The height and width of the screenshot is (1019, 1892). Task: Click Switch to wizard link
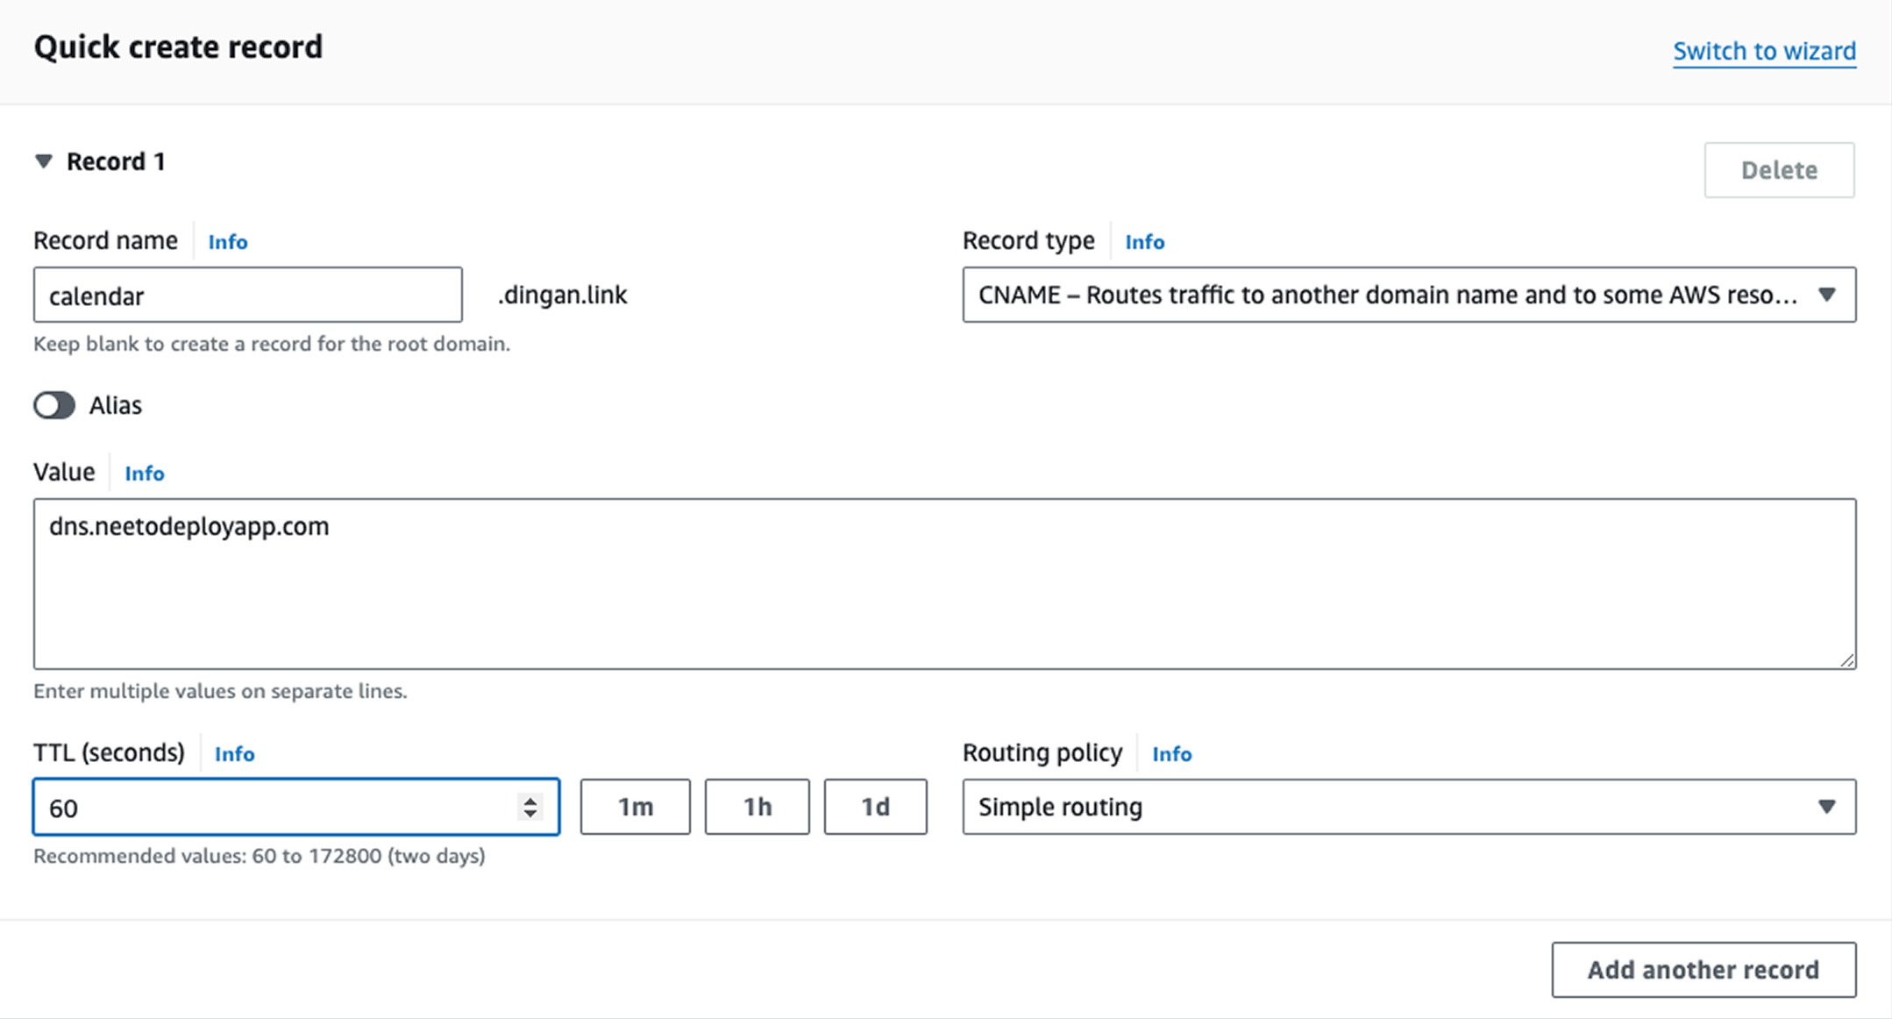click(x=1764, y=51)
